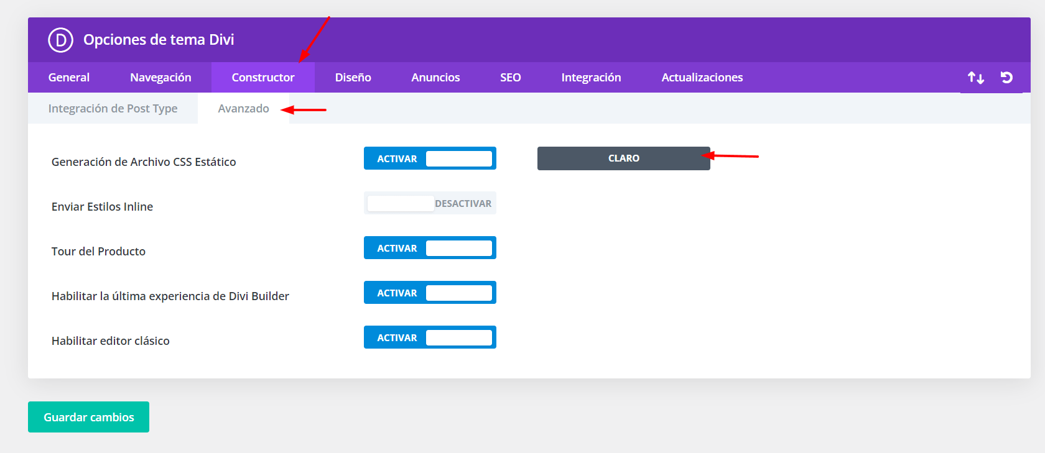Screen dimensions: 1045x453
Task: Click the Habilitar la última experiencia label
Action: [x=170, y=296]
